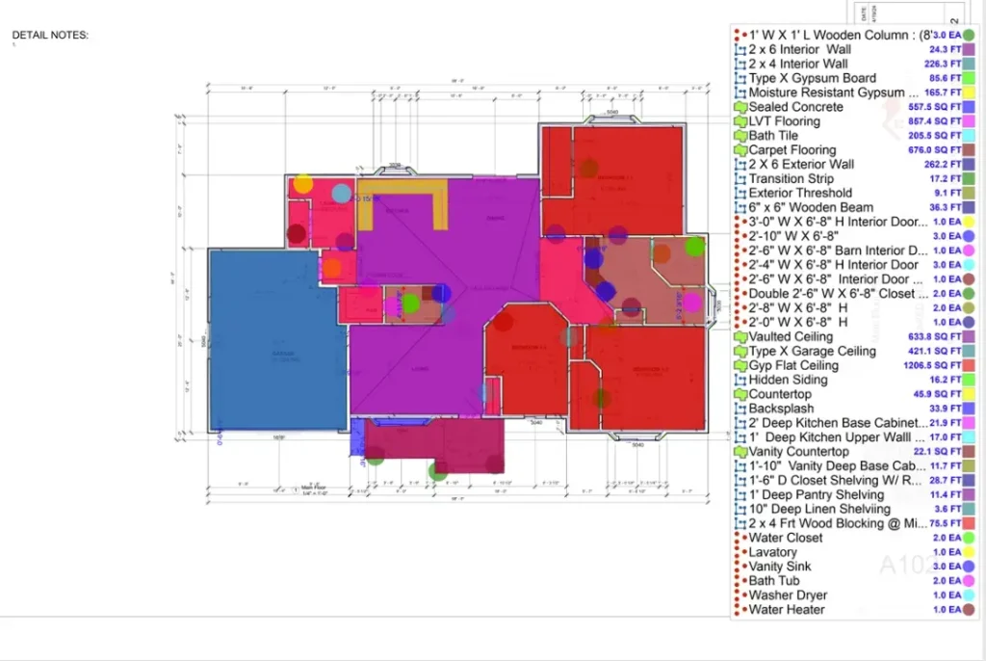Click the linear icon for 2 x 6 Interior Wall

coord(740,50)
